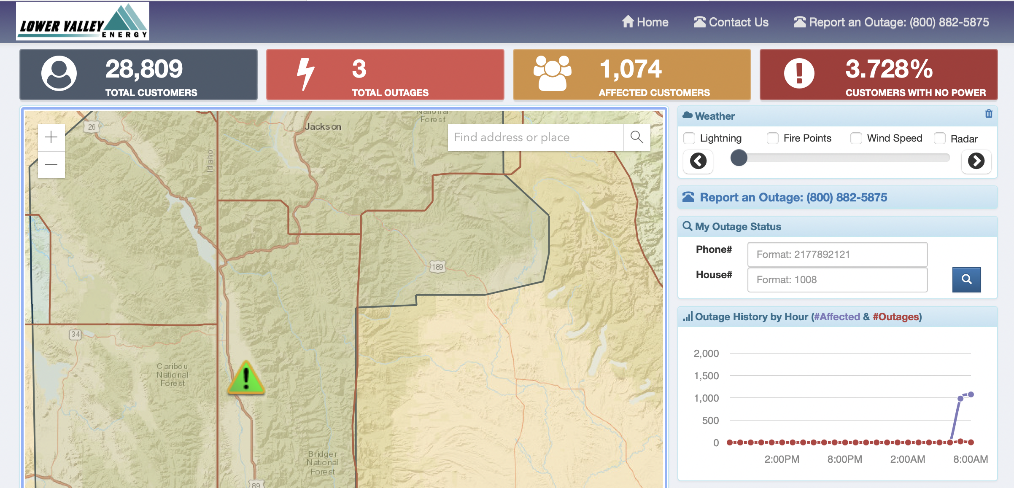Submit outage status with blue search button
Screen dimensions: 1014x488
tap(966, 279)
